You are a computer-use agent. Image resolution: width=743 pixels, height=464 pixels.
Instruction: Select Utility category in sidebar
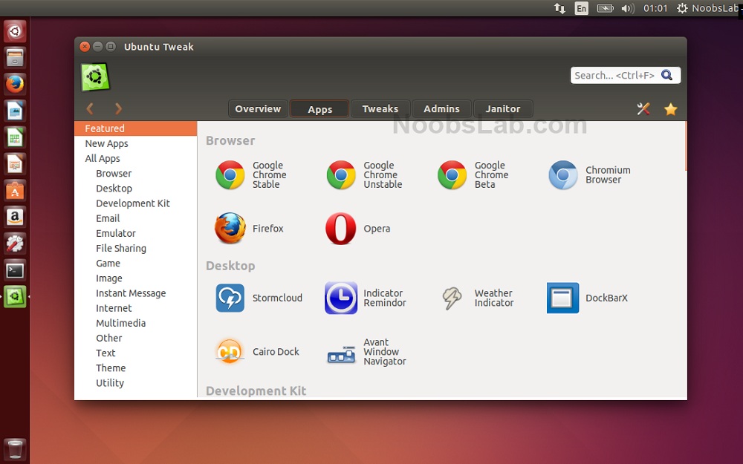135,383
